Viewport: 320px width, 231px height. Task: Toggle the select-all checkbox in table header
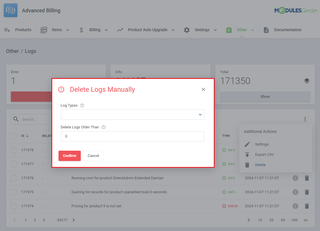(14, 136)
